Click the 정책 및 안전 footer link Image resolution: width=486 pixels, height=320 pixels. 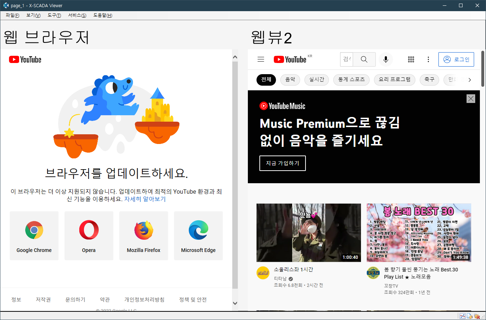coord(193,299)
